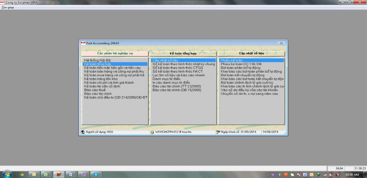Select Kế toán hàng tồn kho module
Viewport: 367px width, 178px height.
[101, 79]
